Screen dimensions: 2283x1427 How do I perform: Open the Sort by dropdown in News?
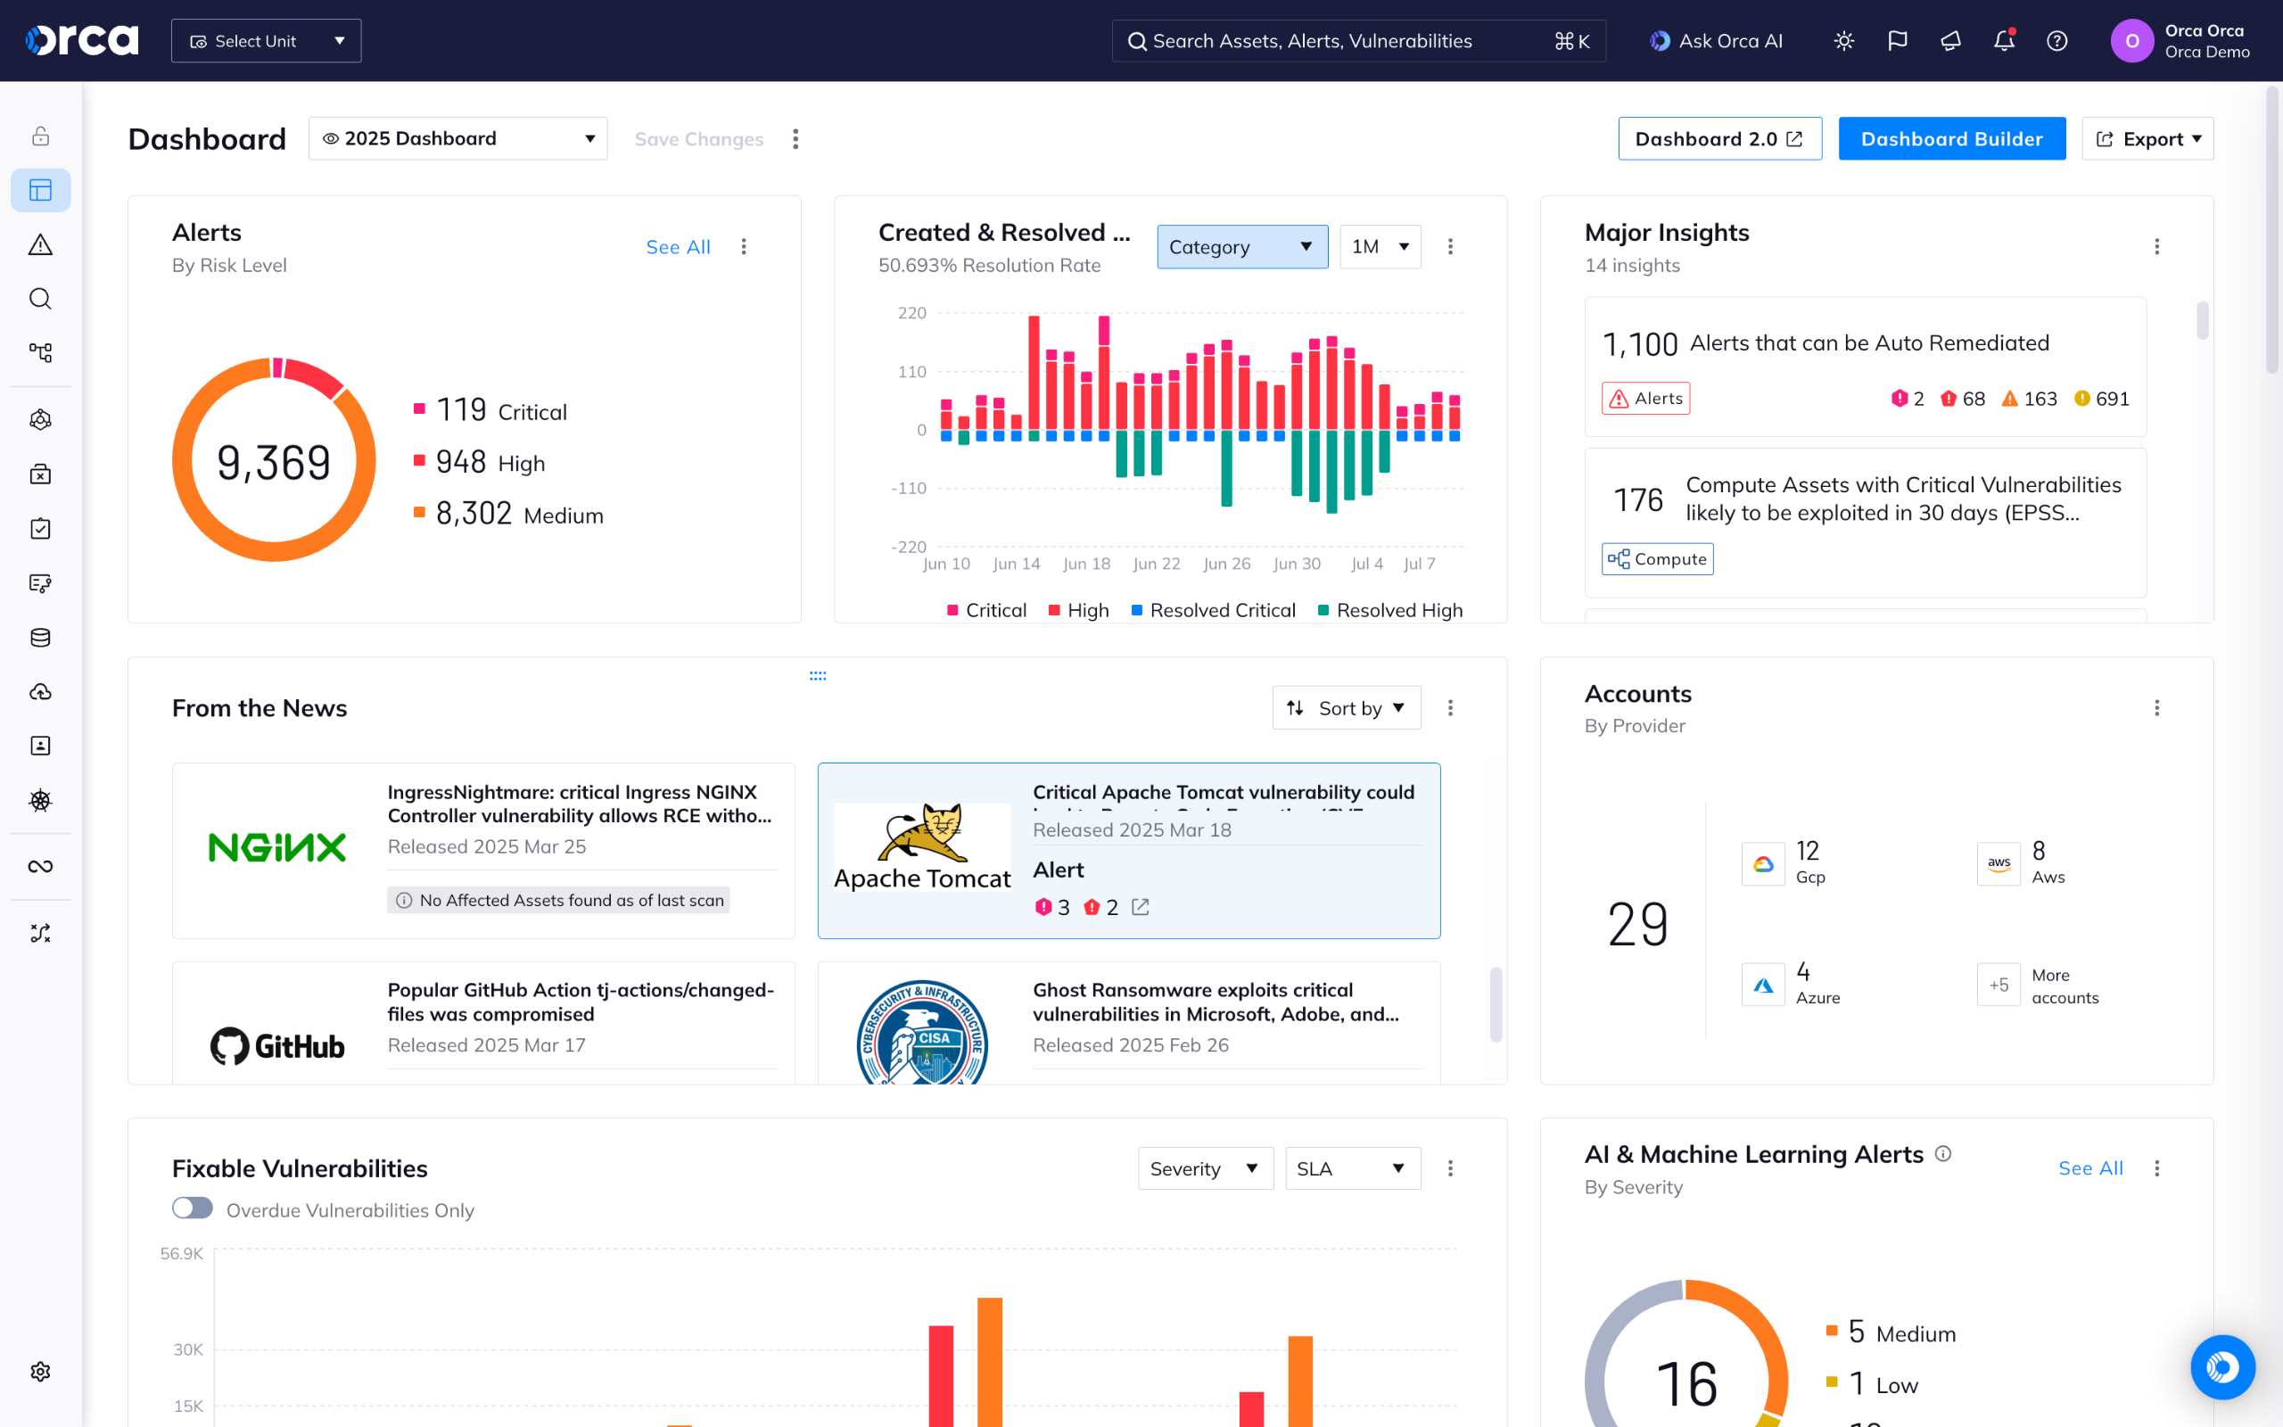1347,708
